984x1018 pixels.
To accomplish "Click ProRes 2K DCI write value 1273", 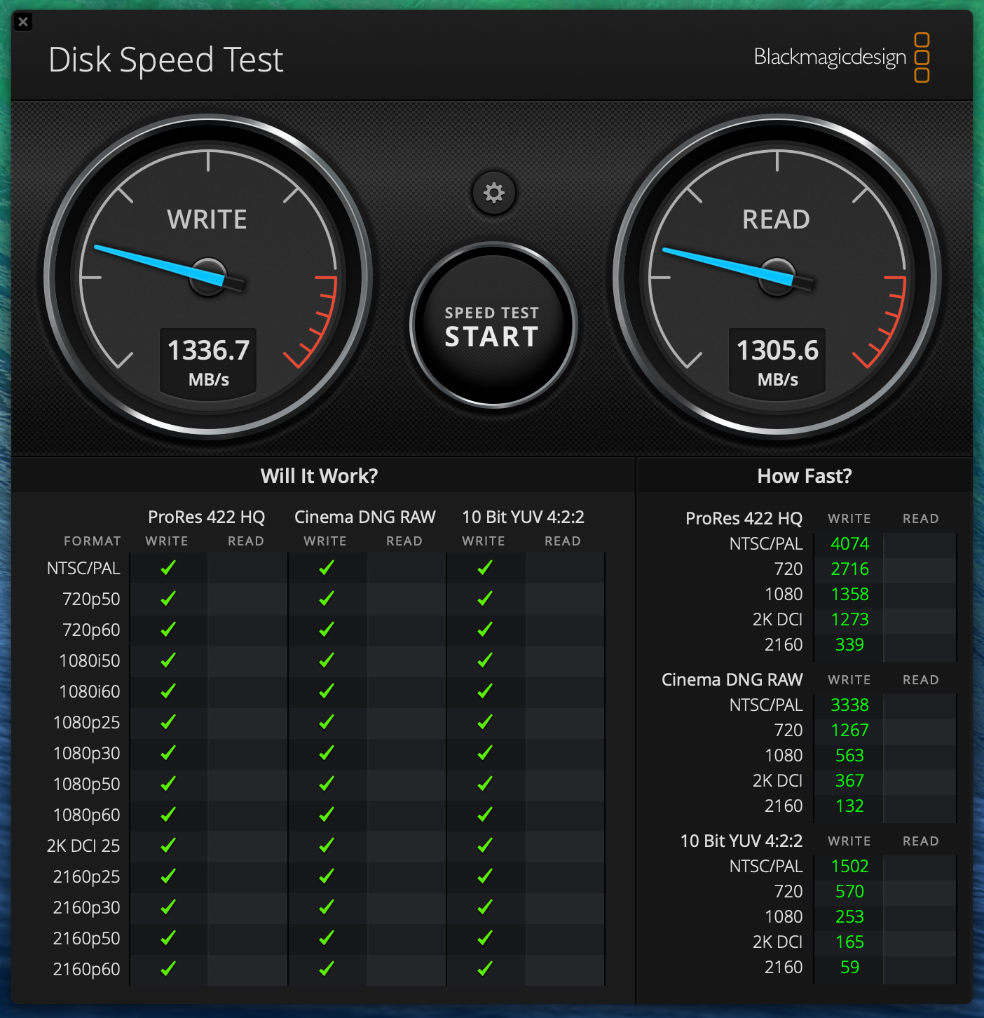I will click(849, 619).
